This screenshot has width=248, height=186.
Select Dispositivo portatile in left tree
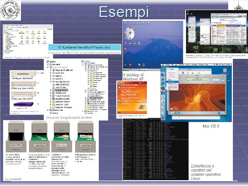pyautogui.click(x=62, y=99)
